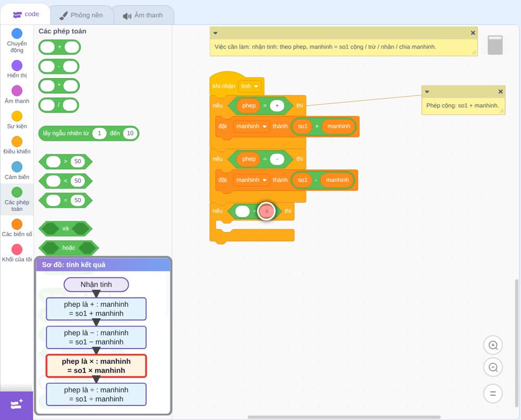This screenshot has height=420, width=521.
Task: Select the greater-than 50 comparison block
Action: [x=66, y=162]
